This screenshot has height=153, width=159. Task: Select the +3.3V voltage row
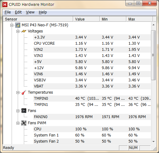coord(92,37)
